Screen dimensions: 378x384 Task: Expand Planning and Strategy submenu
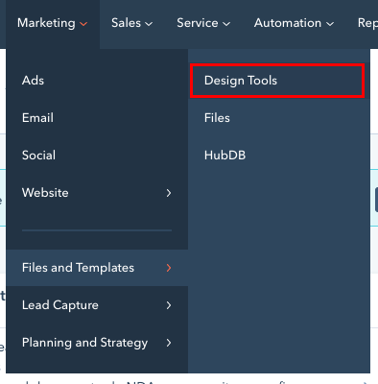97,343
